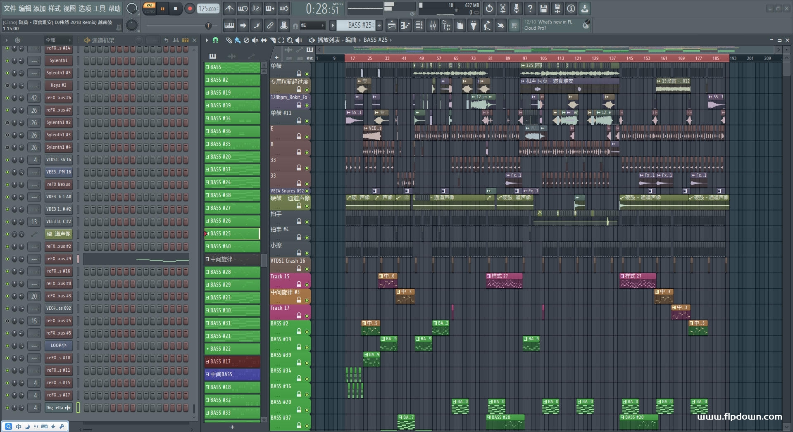Switch the PAT/SONG mode toggle
793x432 pixels.
149,8
